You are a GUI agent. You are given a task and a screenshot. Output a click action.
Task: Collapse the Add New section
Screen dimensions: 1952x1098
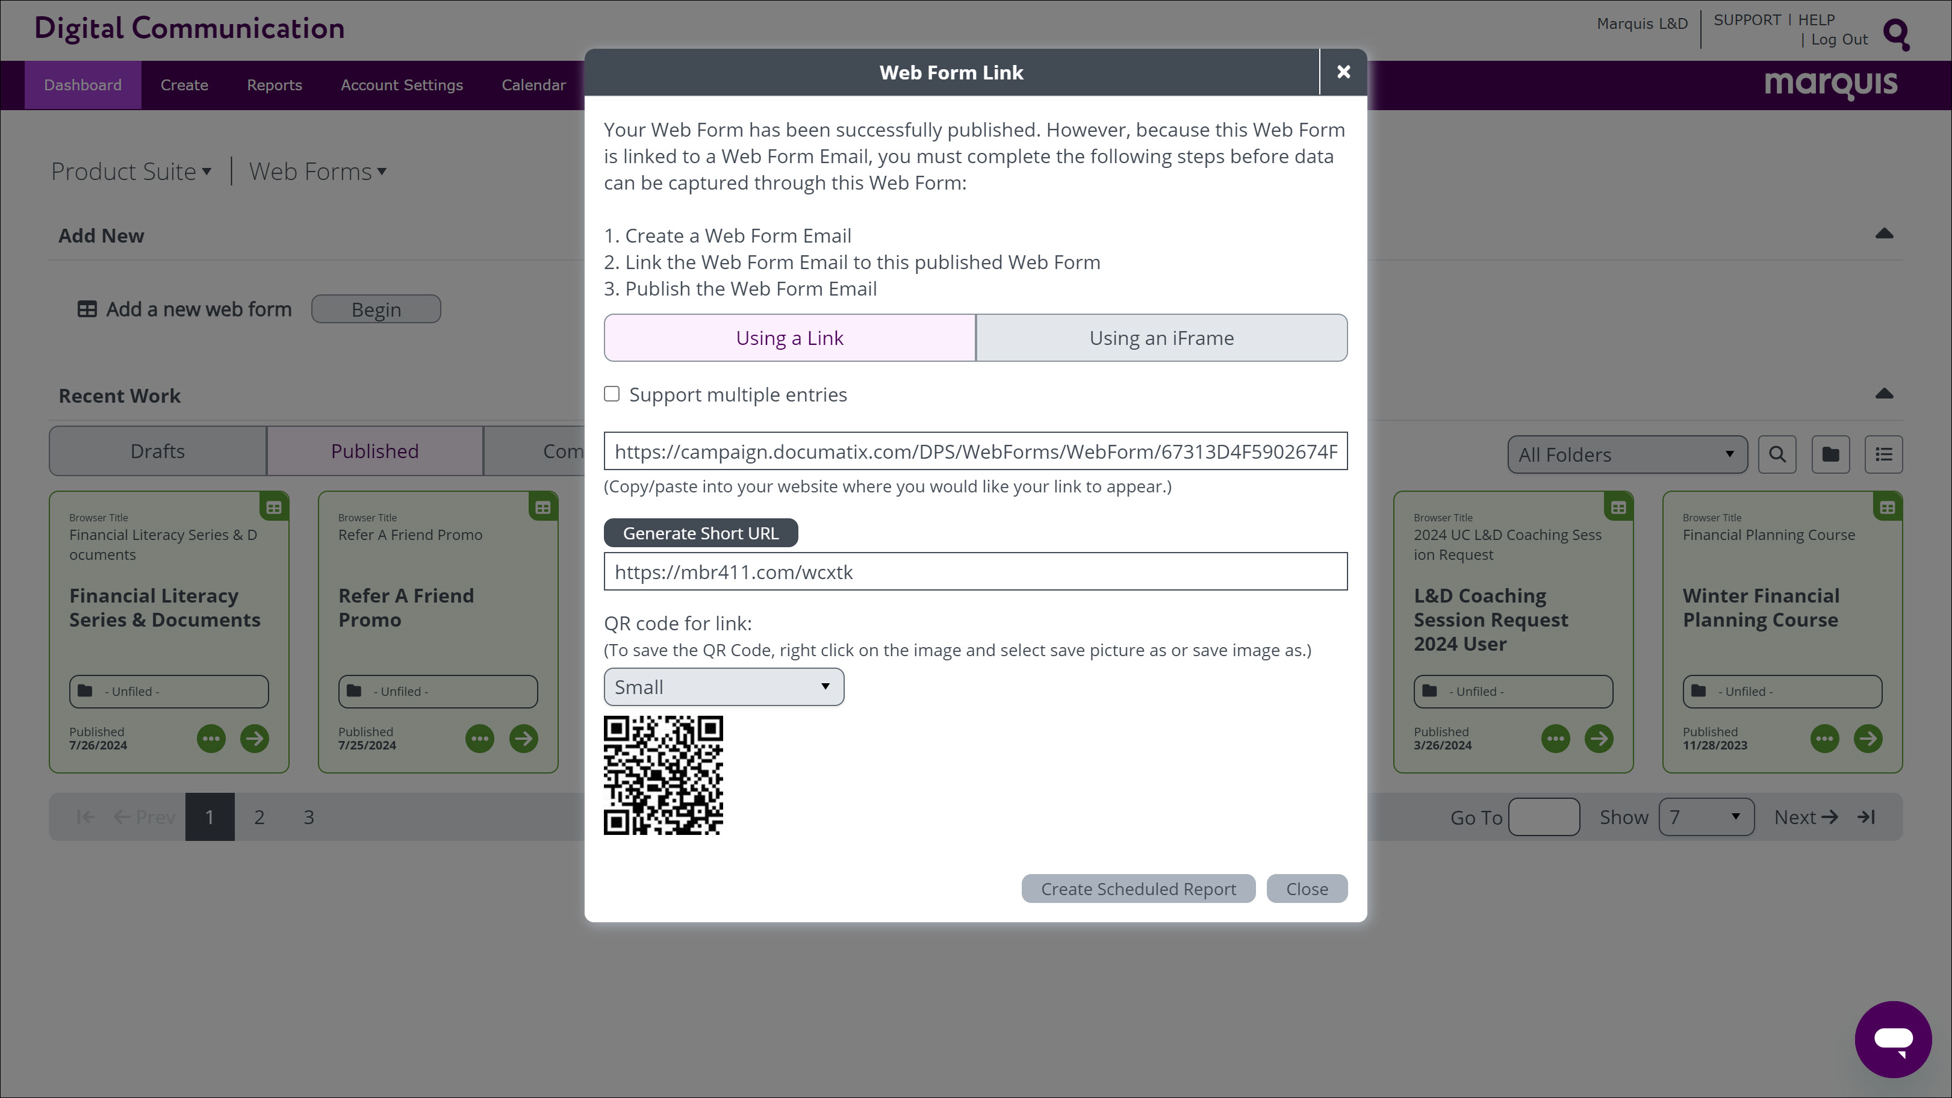(x=1884, y=234)
